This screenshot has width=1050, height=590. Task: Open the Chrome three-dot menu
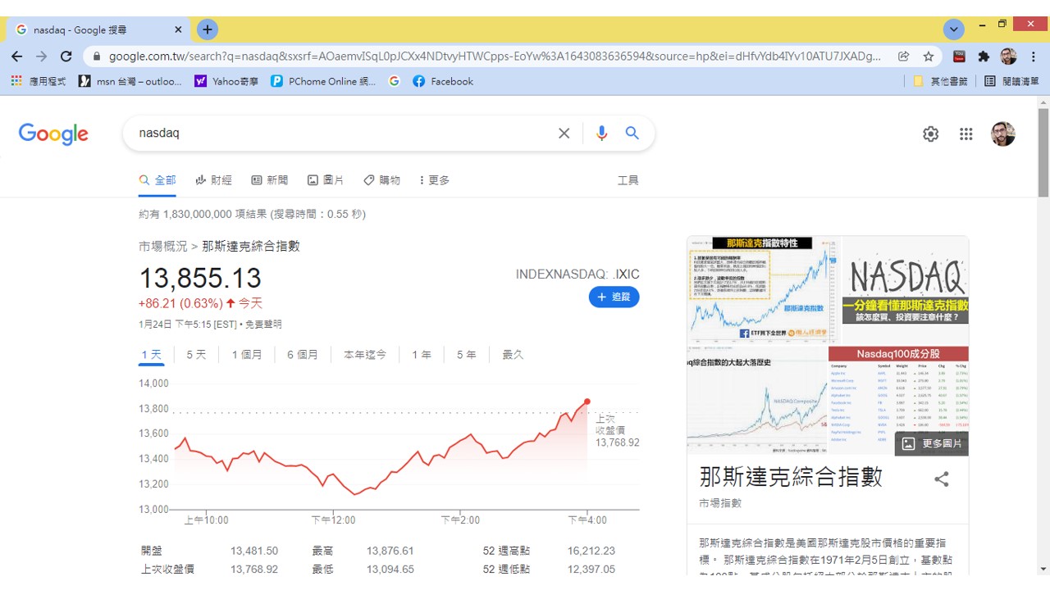pos(1034,57)
